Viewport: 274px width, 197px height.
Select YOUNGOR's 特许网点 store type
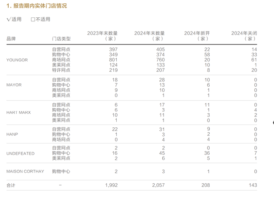(61, 71)
